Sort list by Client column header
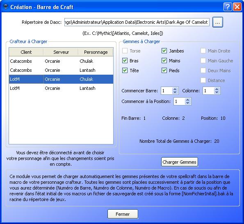 26,52
